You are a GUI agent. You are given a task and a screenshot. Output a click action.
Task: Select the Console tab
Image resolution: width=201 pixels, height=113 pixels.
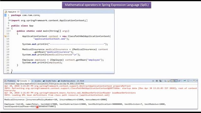[23, 81]
